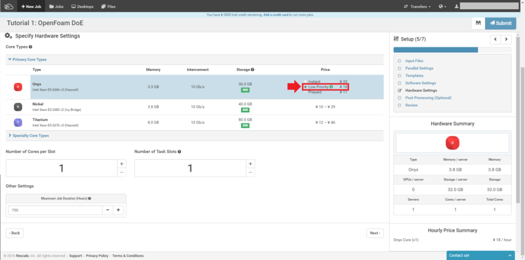Screen dimensions: 525x260
Task: Increase Number of Task Slots
Action: point(250,164)
